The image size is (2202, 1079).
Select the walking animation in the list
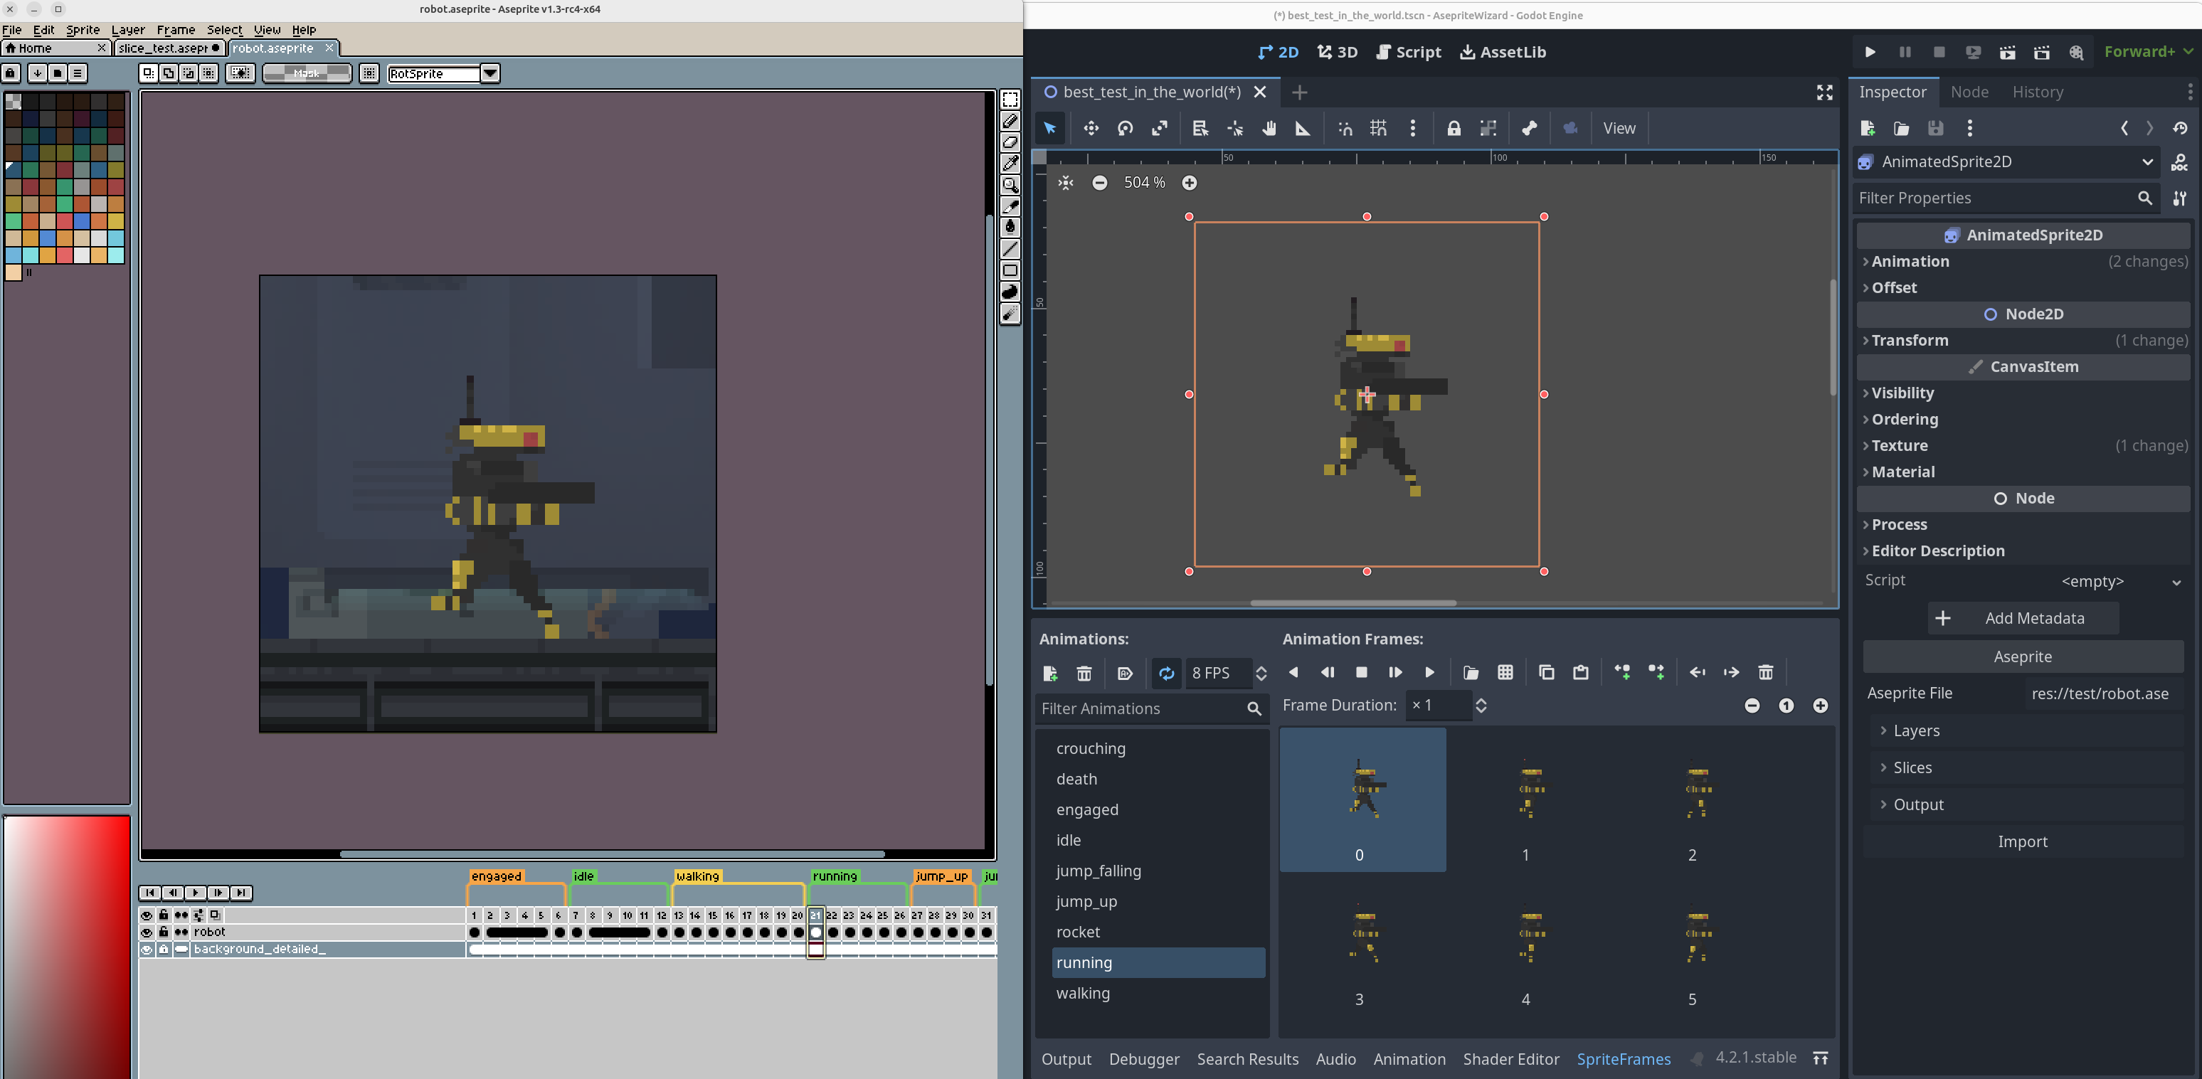point(1082,993)
